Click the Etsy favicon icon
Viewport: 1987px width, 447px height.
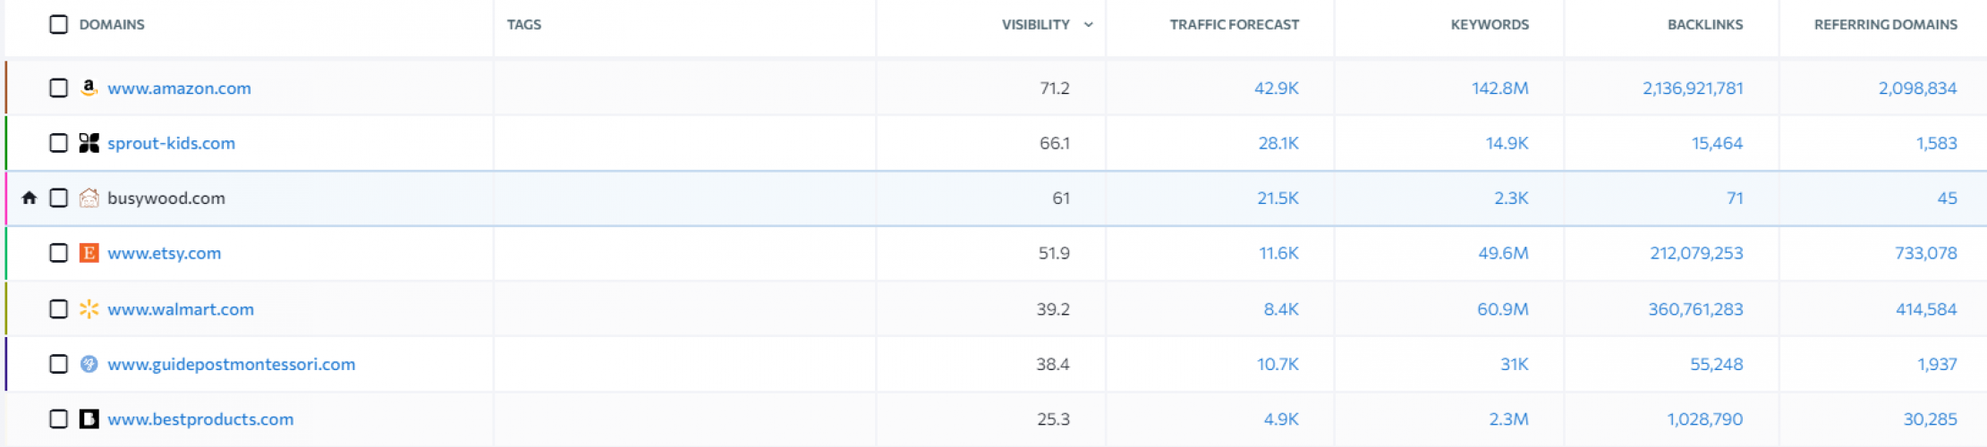89,253
